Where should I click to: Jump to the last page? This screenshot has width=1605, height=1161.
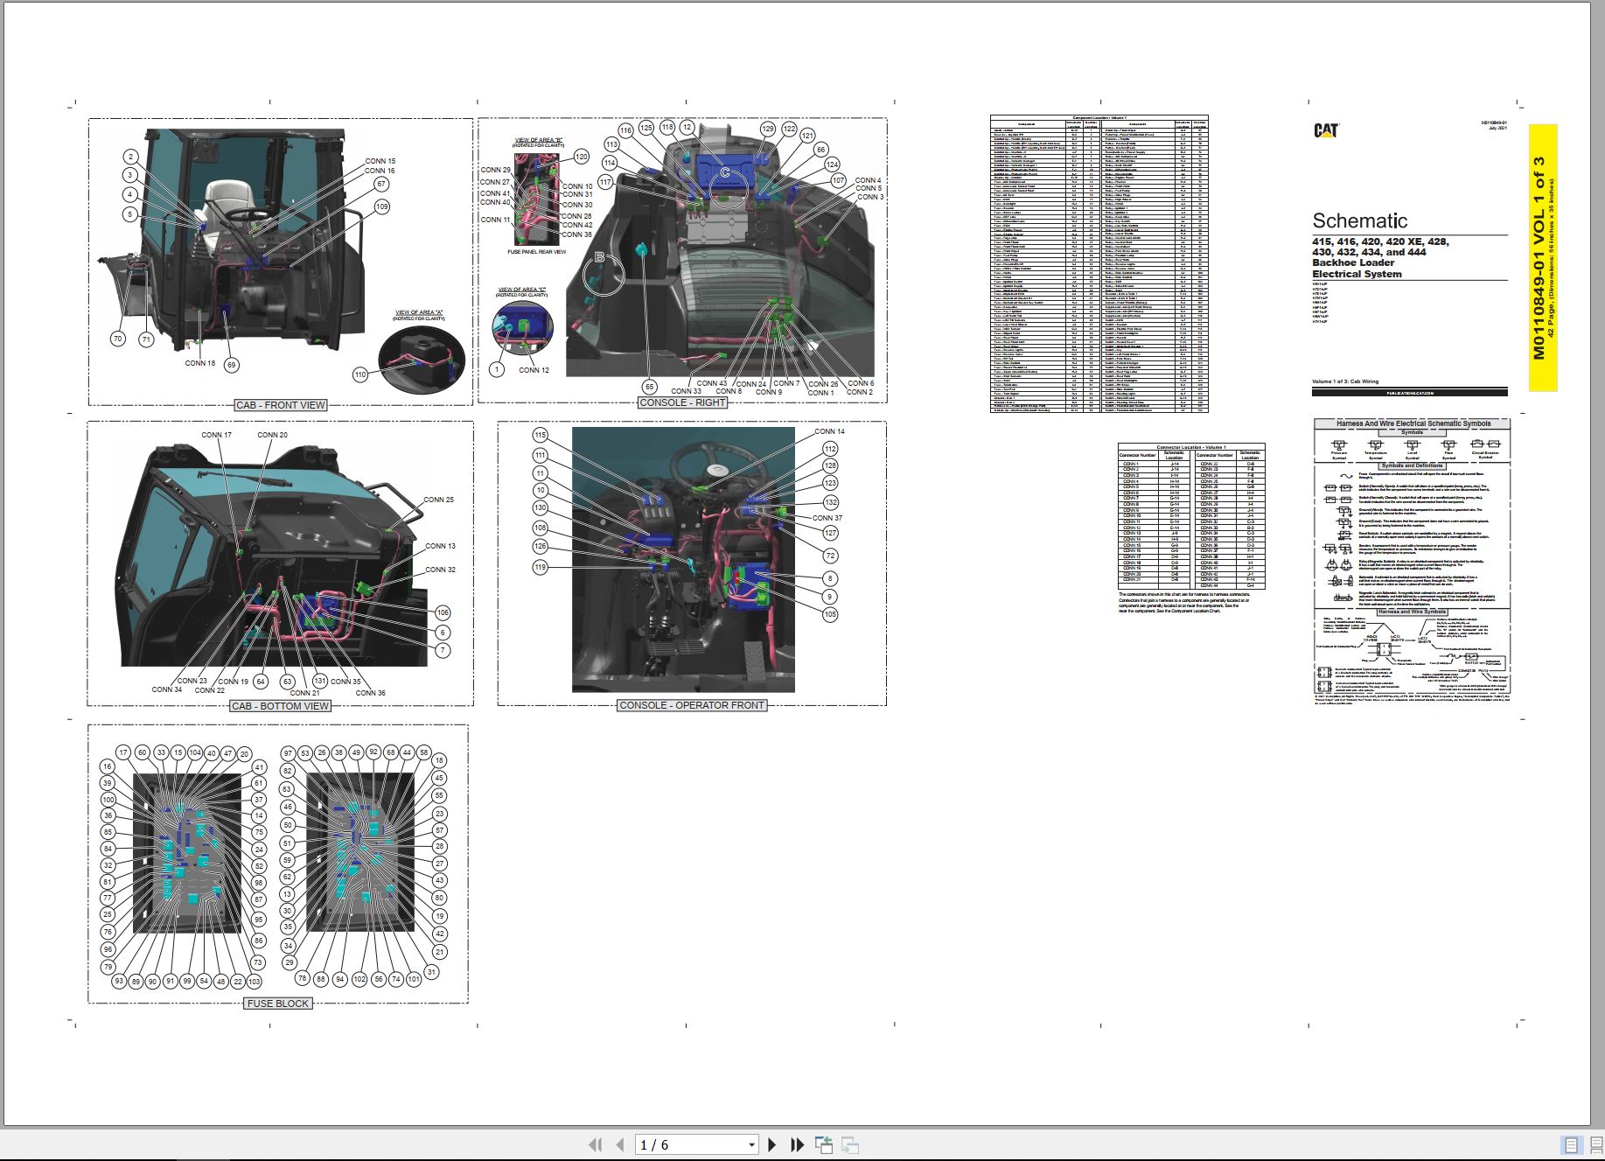797,1144
